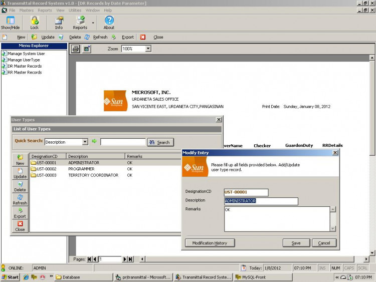Click the TERRITORY COORDINATOR description cell
This screenshot has height=282, width=376.
pyautogui.click(x=93, y=175)
